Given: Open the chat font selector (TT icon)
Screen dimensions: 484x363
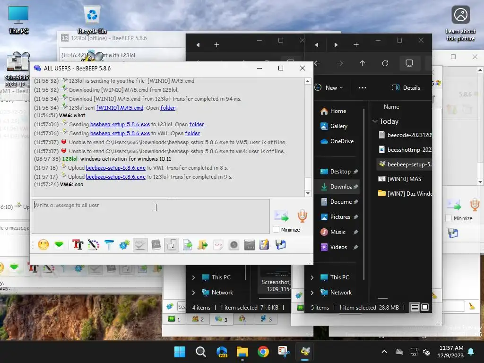Looking at the screenshot, I should point(78,245).
